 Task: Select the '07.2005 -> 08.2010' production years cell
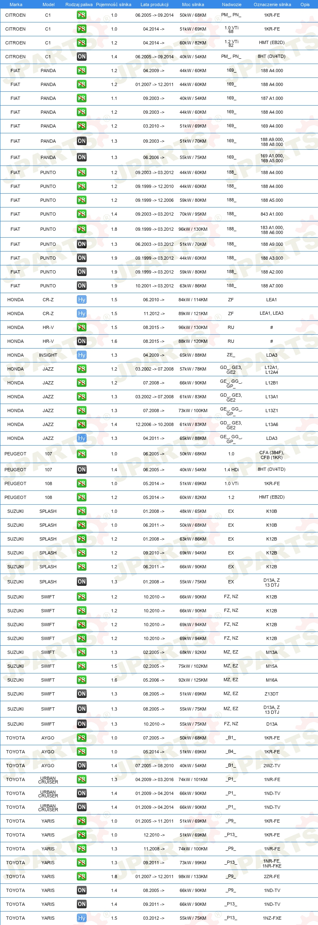tap(155, 766)
